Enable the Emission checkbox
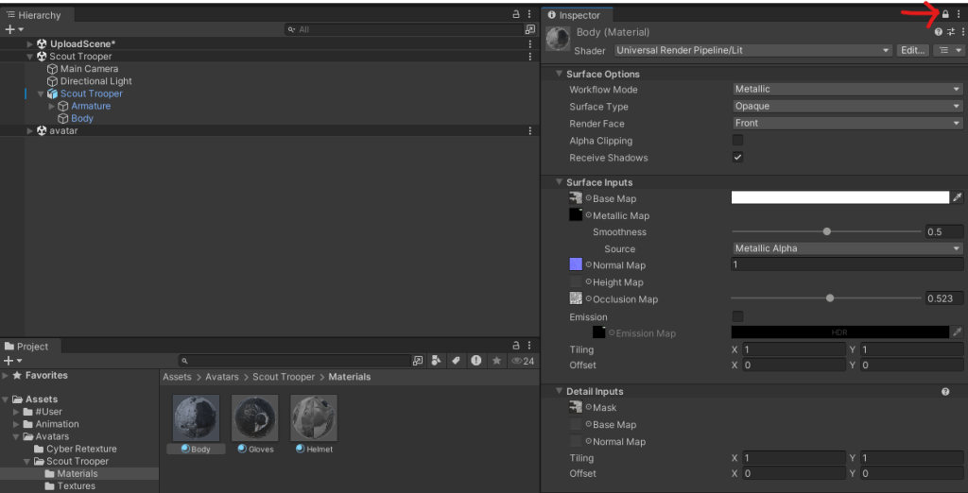 737,316
